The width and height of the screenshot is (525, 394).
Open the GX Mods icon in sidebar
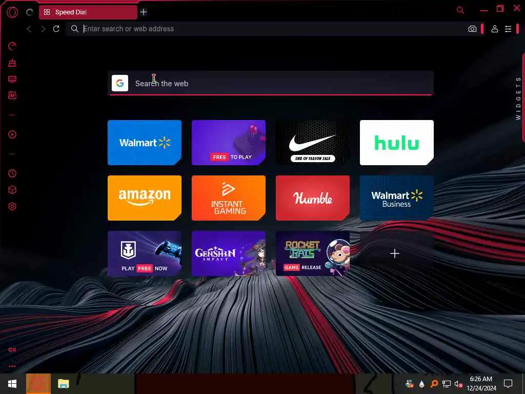(12, 95)
